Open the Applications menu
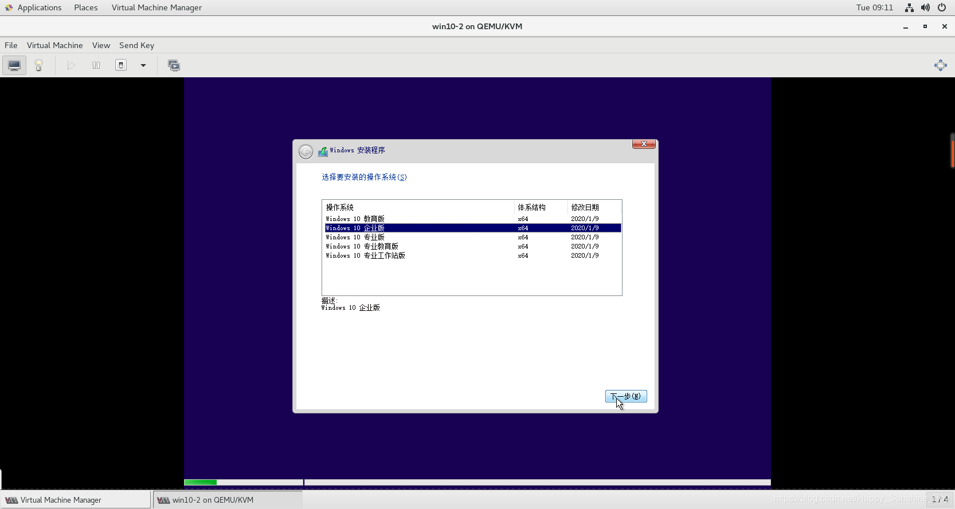The image size is (955, 509). click(39, 7)
